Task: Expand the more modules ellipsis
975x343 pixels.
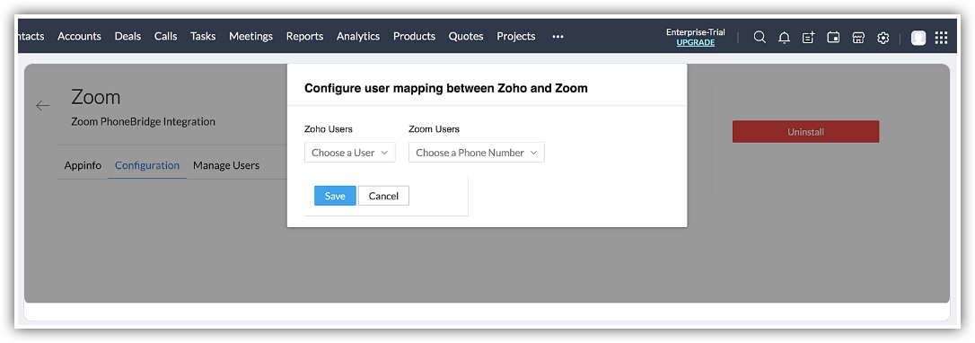Action: click(x=558, y=37)
